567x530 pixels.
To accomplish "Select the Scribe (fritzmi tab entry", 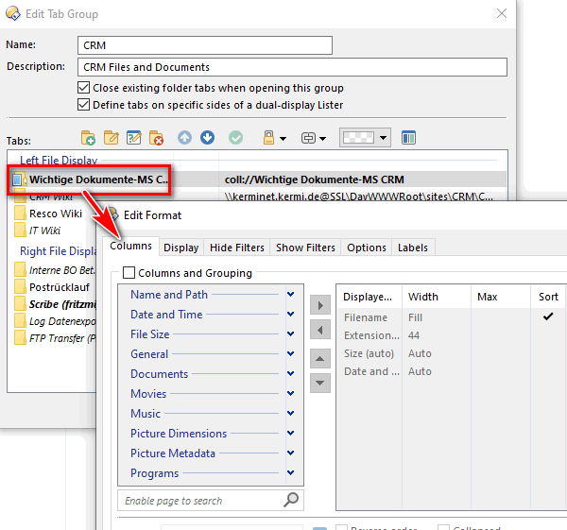I will pos(62,304).
